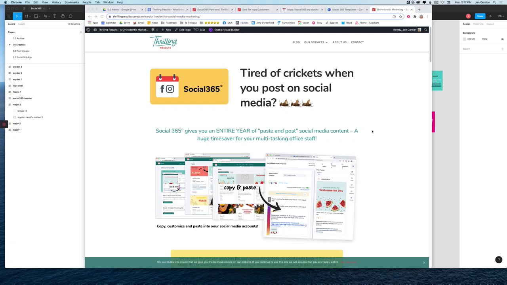Open the Frame tool dropdown arrow
Image resolution: width=507 pixels, height=285 pixels.
30,17
